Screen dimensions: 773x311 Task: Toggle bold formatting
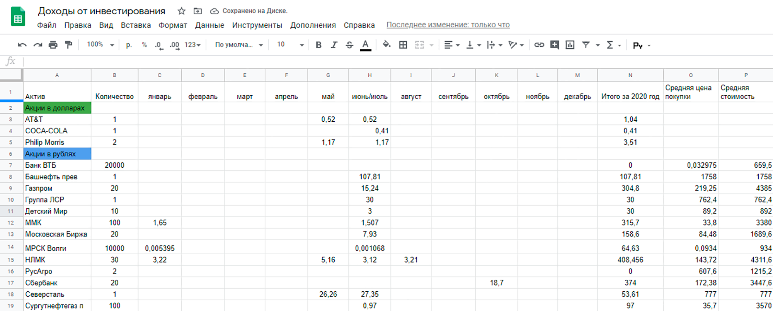point(318,45)
